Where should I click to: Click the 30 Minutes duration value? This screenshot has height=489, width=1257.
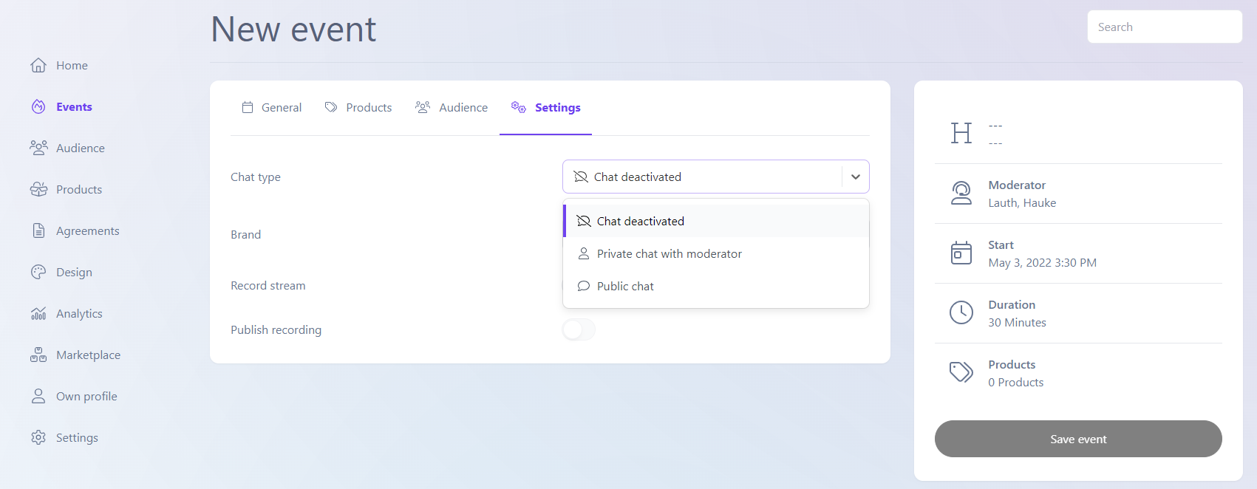coord(1017,322)
